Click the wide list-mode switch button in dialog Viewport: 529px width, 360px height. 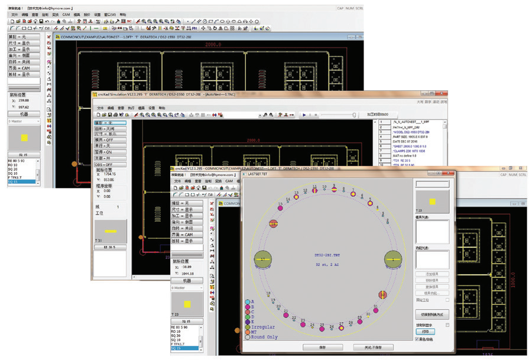tap(432, 314)
